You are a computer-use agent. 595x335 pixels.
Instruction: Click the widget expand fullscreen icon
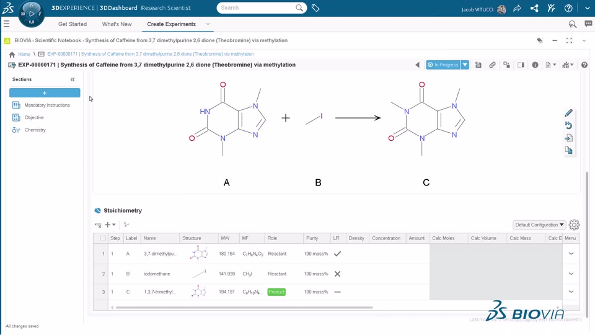point(569,41)
